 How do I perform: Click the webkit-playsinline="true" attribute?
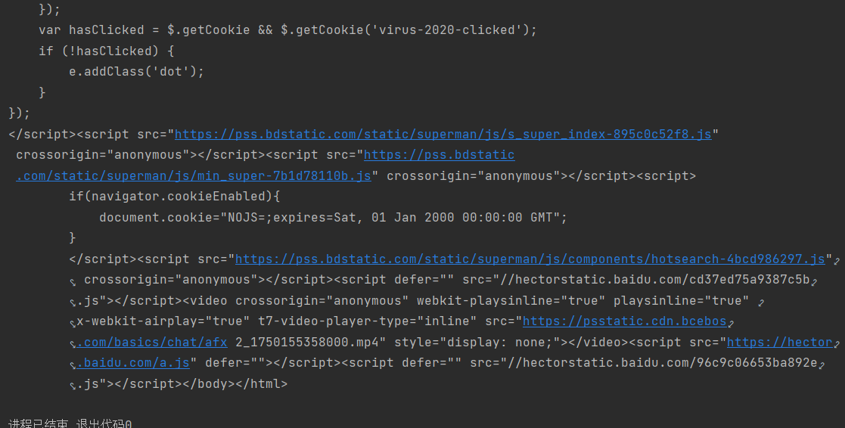tap(511, 300)
